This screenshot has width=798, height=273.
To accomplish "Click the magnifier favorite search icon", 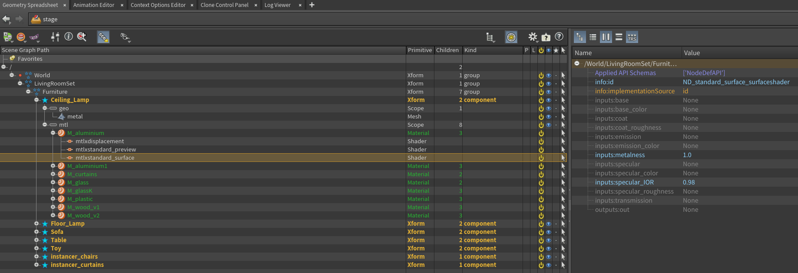I will click(x=82, y=37).
